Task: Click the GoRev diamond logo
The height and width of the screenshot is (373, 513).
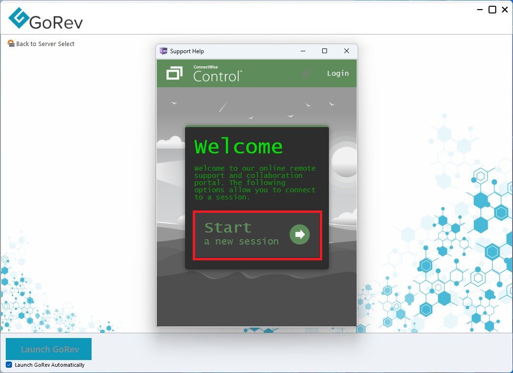Action: coord(19,18)
